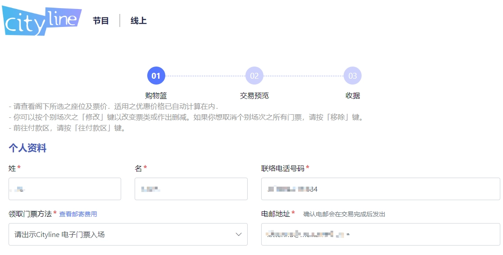Click the step 02 circle
The width and height of the screenshot is (503, 255).
click(254, 76)
